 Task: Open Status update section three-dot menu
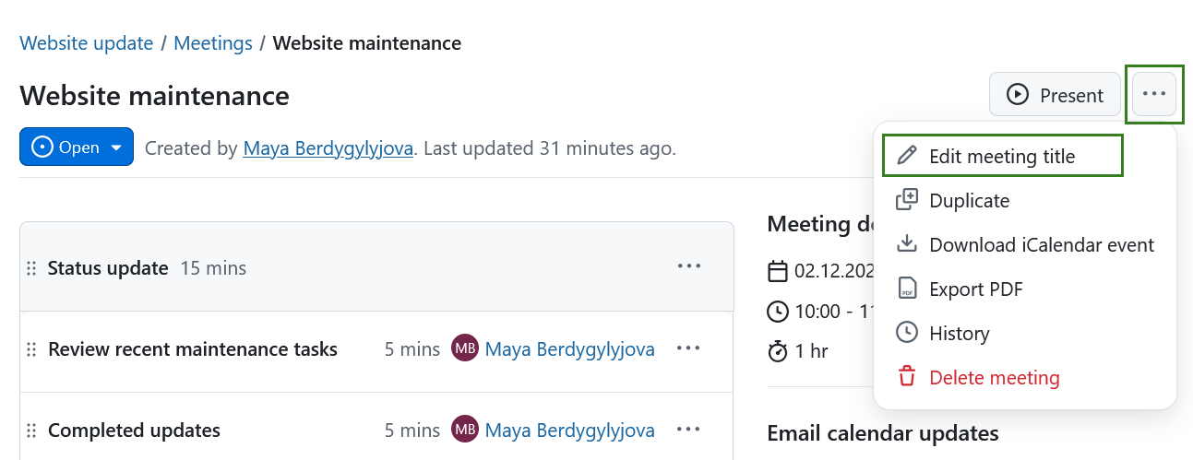[689, 267]
